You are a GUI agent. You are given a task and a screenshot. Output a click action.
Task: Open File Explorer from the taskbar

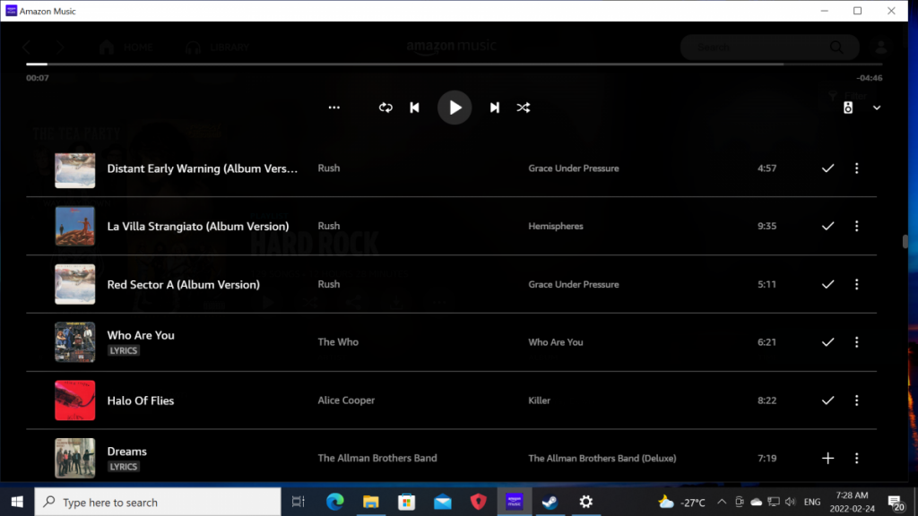tap(370, 502)
